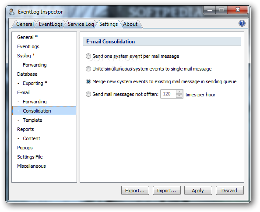The image size is (260, 212).
Task: Select Unite simultaneous system events option
Action: (88, 69)
